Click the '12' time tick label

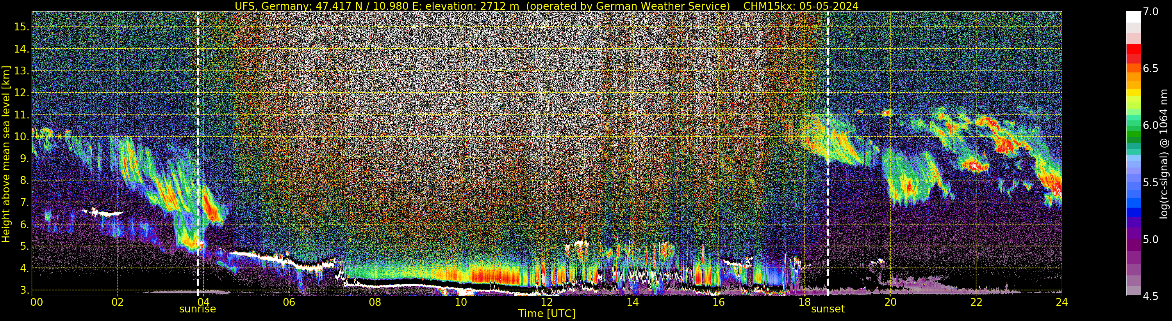pyautogui.click(x=546, y=302)
